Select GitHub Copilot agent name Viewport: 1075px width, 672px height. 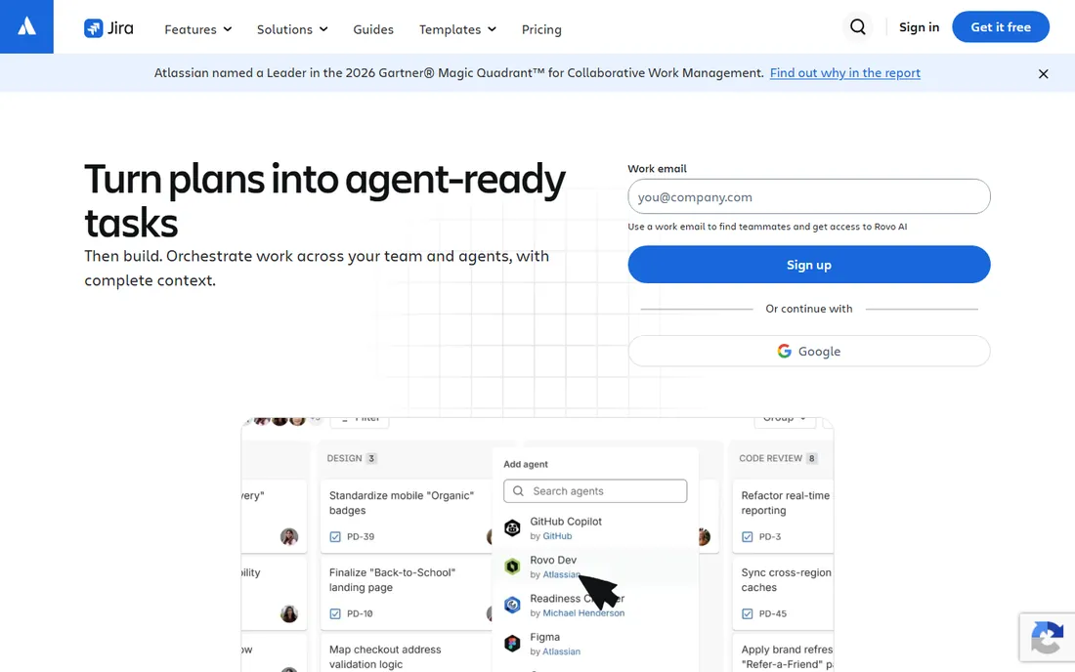(x=566, y=522)
